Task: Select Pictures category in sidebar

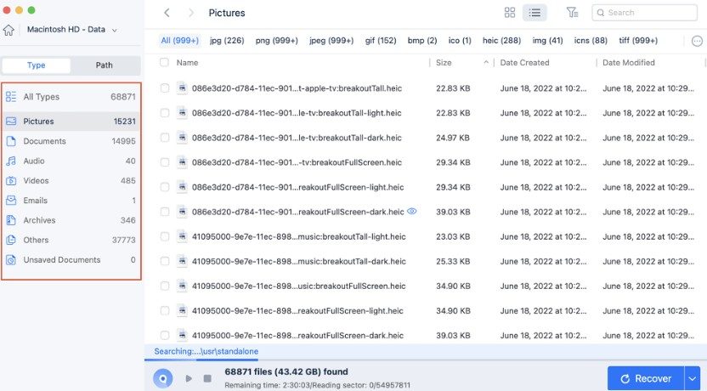Action: click(71, 122)
